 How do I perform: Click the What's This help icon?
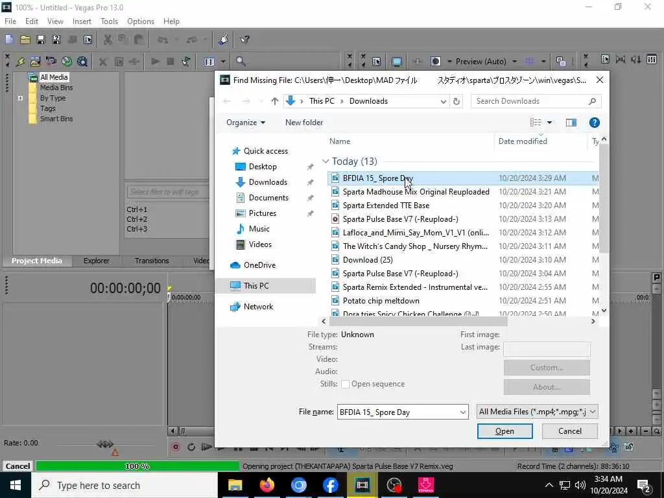[244, 40]
